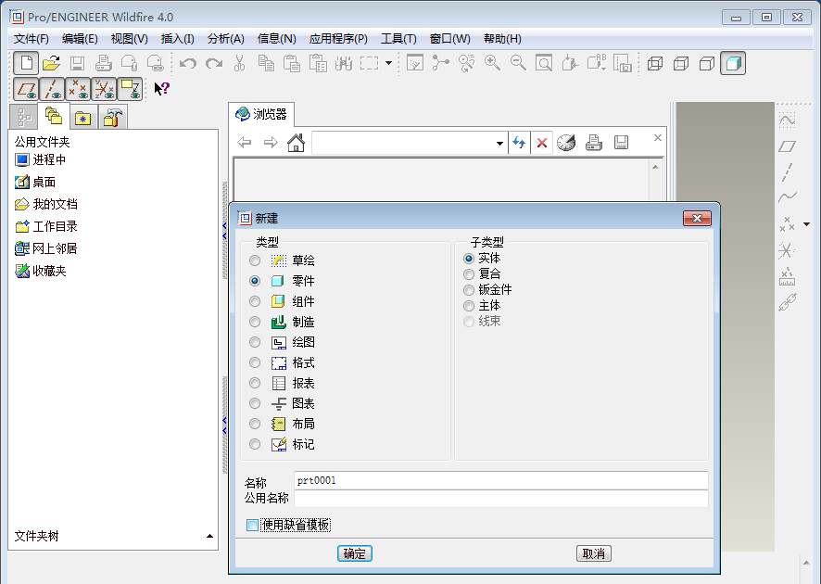Select the 钣金件 subtype radio button
The width and height of the screenshot is (821, 584).
click(x=469, y=289)
